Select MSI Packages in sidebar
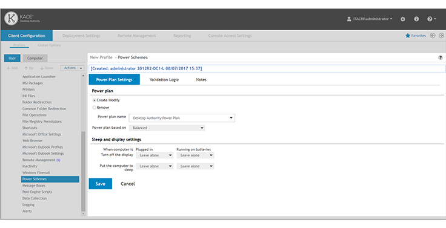The width and height of the screenshot is (446, 228). pos(33,83)
